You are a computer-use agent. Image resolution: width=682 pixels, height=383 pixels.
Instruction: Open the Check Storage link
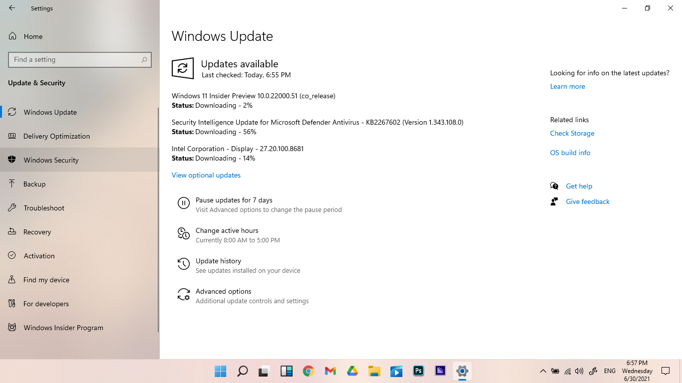point(572,133)
